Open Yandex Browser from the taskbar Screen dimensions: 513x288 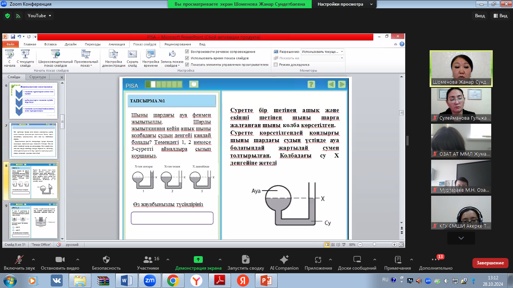(x=196, y=280)
